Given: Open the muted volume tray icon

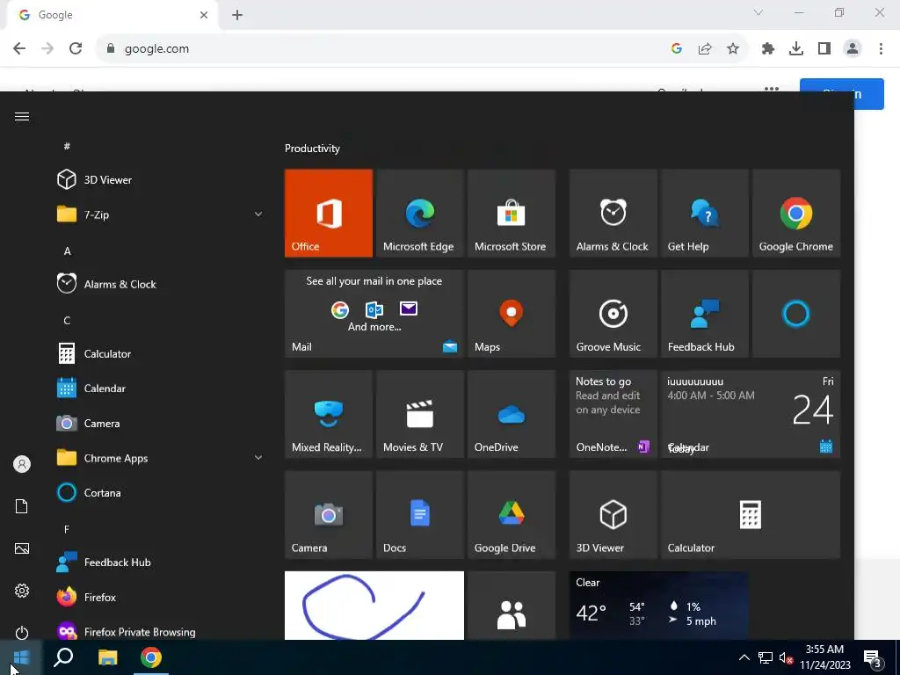Looking at the screenshot, I should tap(786, 657).
